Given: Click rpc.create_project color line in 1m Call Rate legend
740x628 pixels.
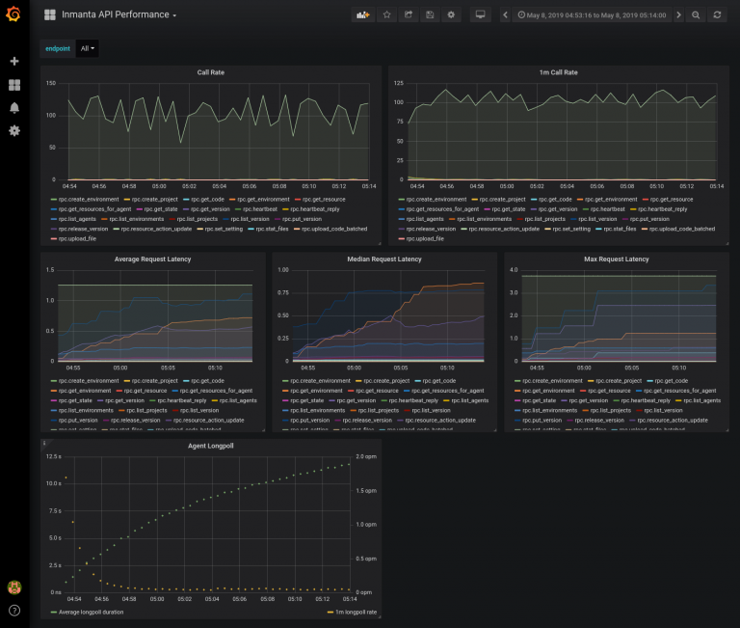Looking at the screenshot, I should 475,200.
